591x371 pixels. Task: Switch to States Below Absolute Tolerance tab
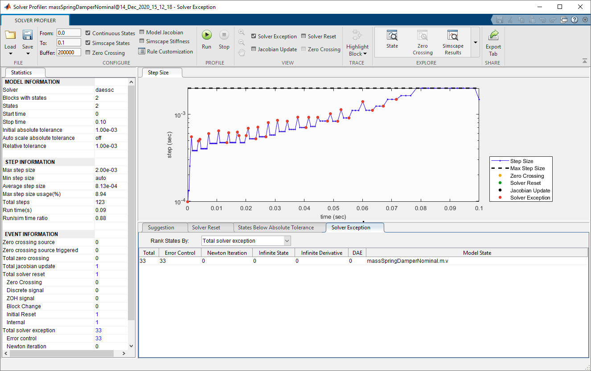tap(275, 228)
